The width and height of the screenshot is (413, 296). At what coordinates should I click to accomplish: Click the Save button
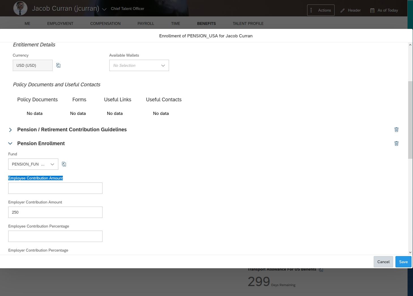coord(403,262)
